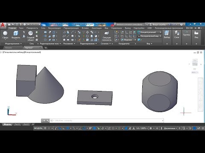
Task: Click the solid Union icon in Редактирование тела
Action: point(45,32)
